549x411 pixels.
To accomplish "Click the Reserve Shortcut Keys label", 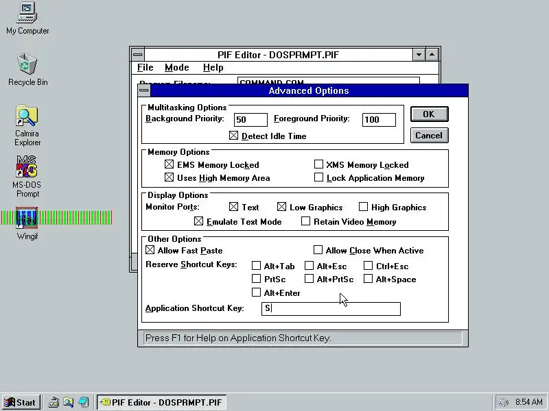I will click(x=191, y=264).
